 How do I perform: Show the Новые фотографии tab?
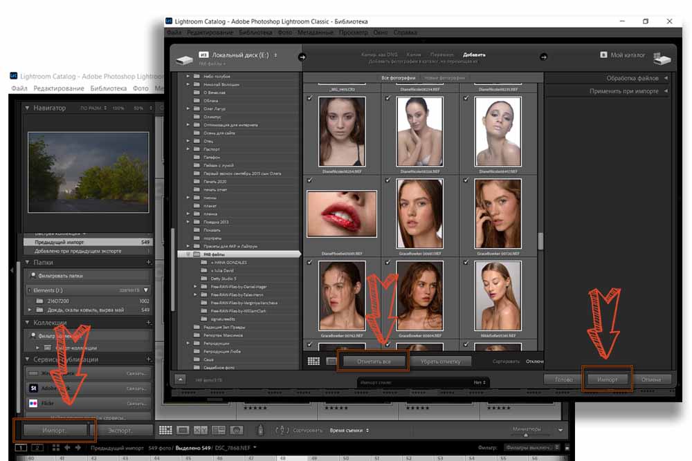444,77
